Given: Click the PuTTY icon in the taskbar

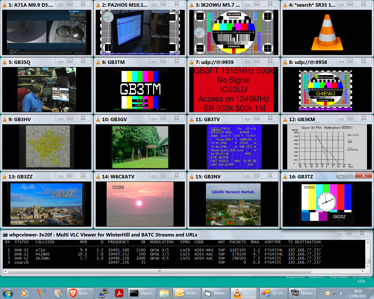Looking at the screenshot, I should (103, 293).
